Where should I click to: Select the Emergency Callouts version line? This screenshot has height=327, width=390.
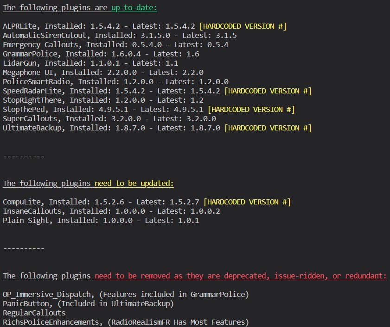(x=115, y=45)
